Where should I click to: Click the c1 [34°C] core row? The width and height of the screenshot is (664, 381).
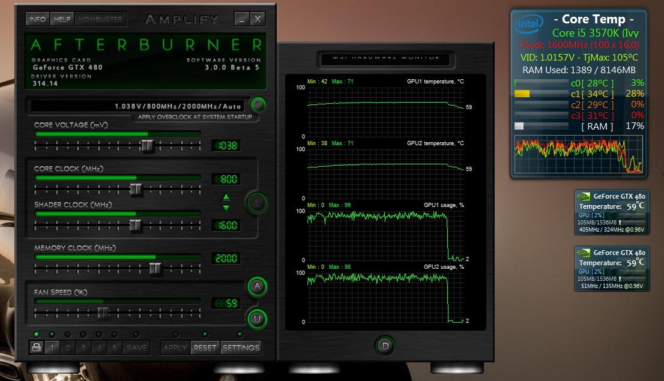[x=579, y=94]
